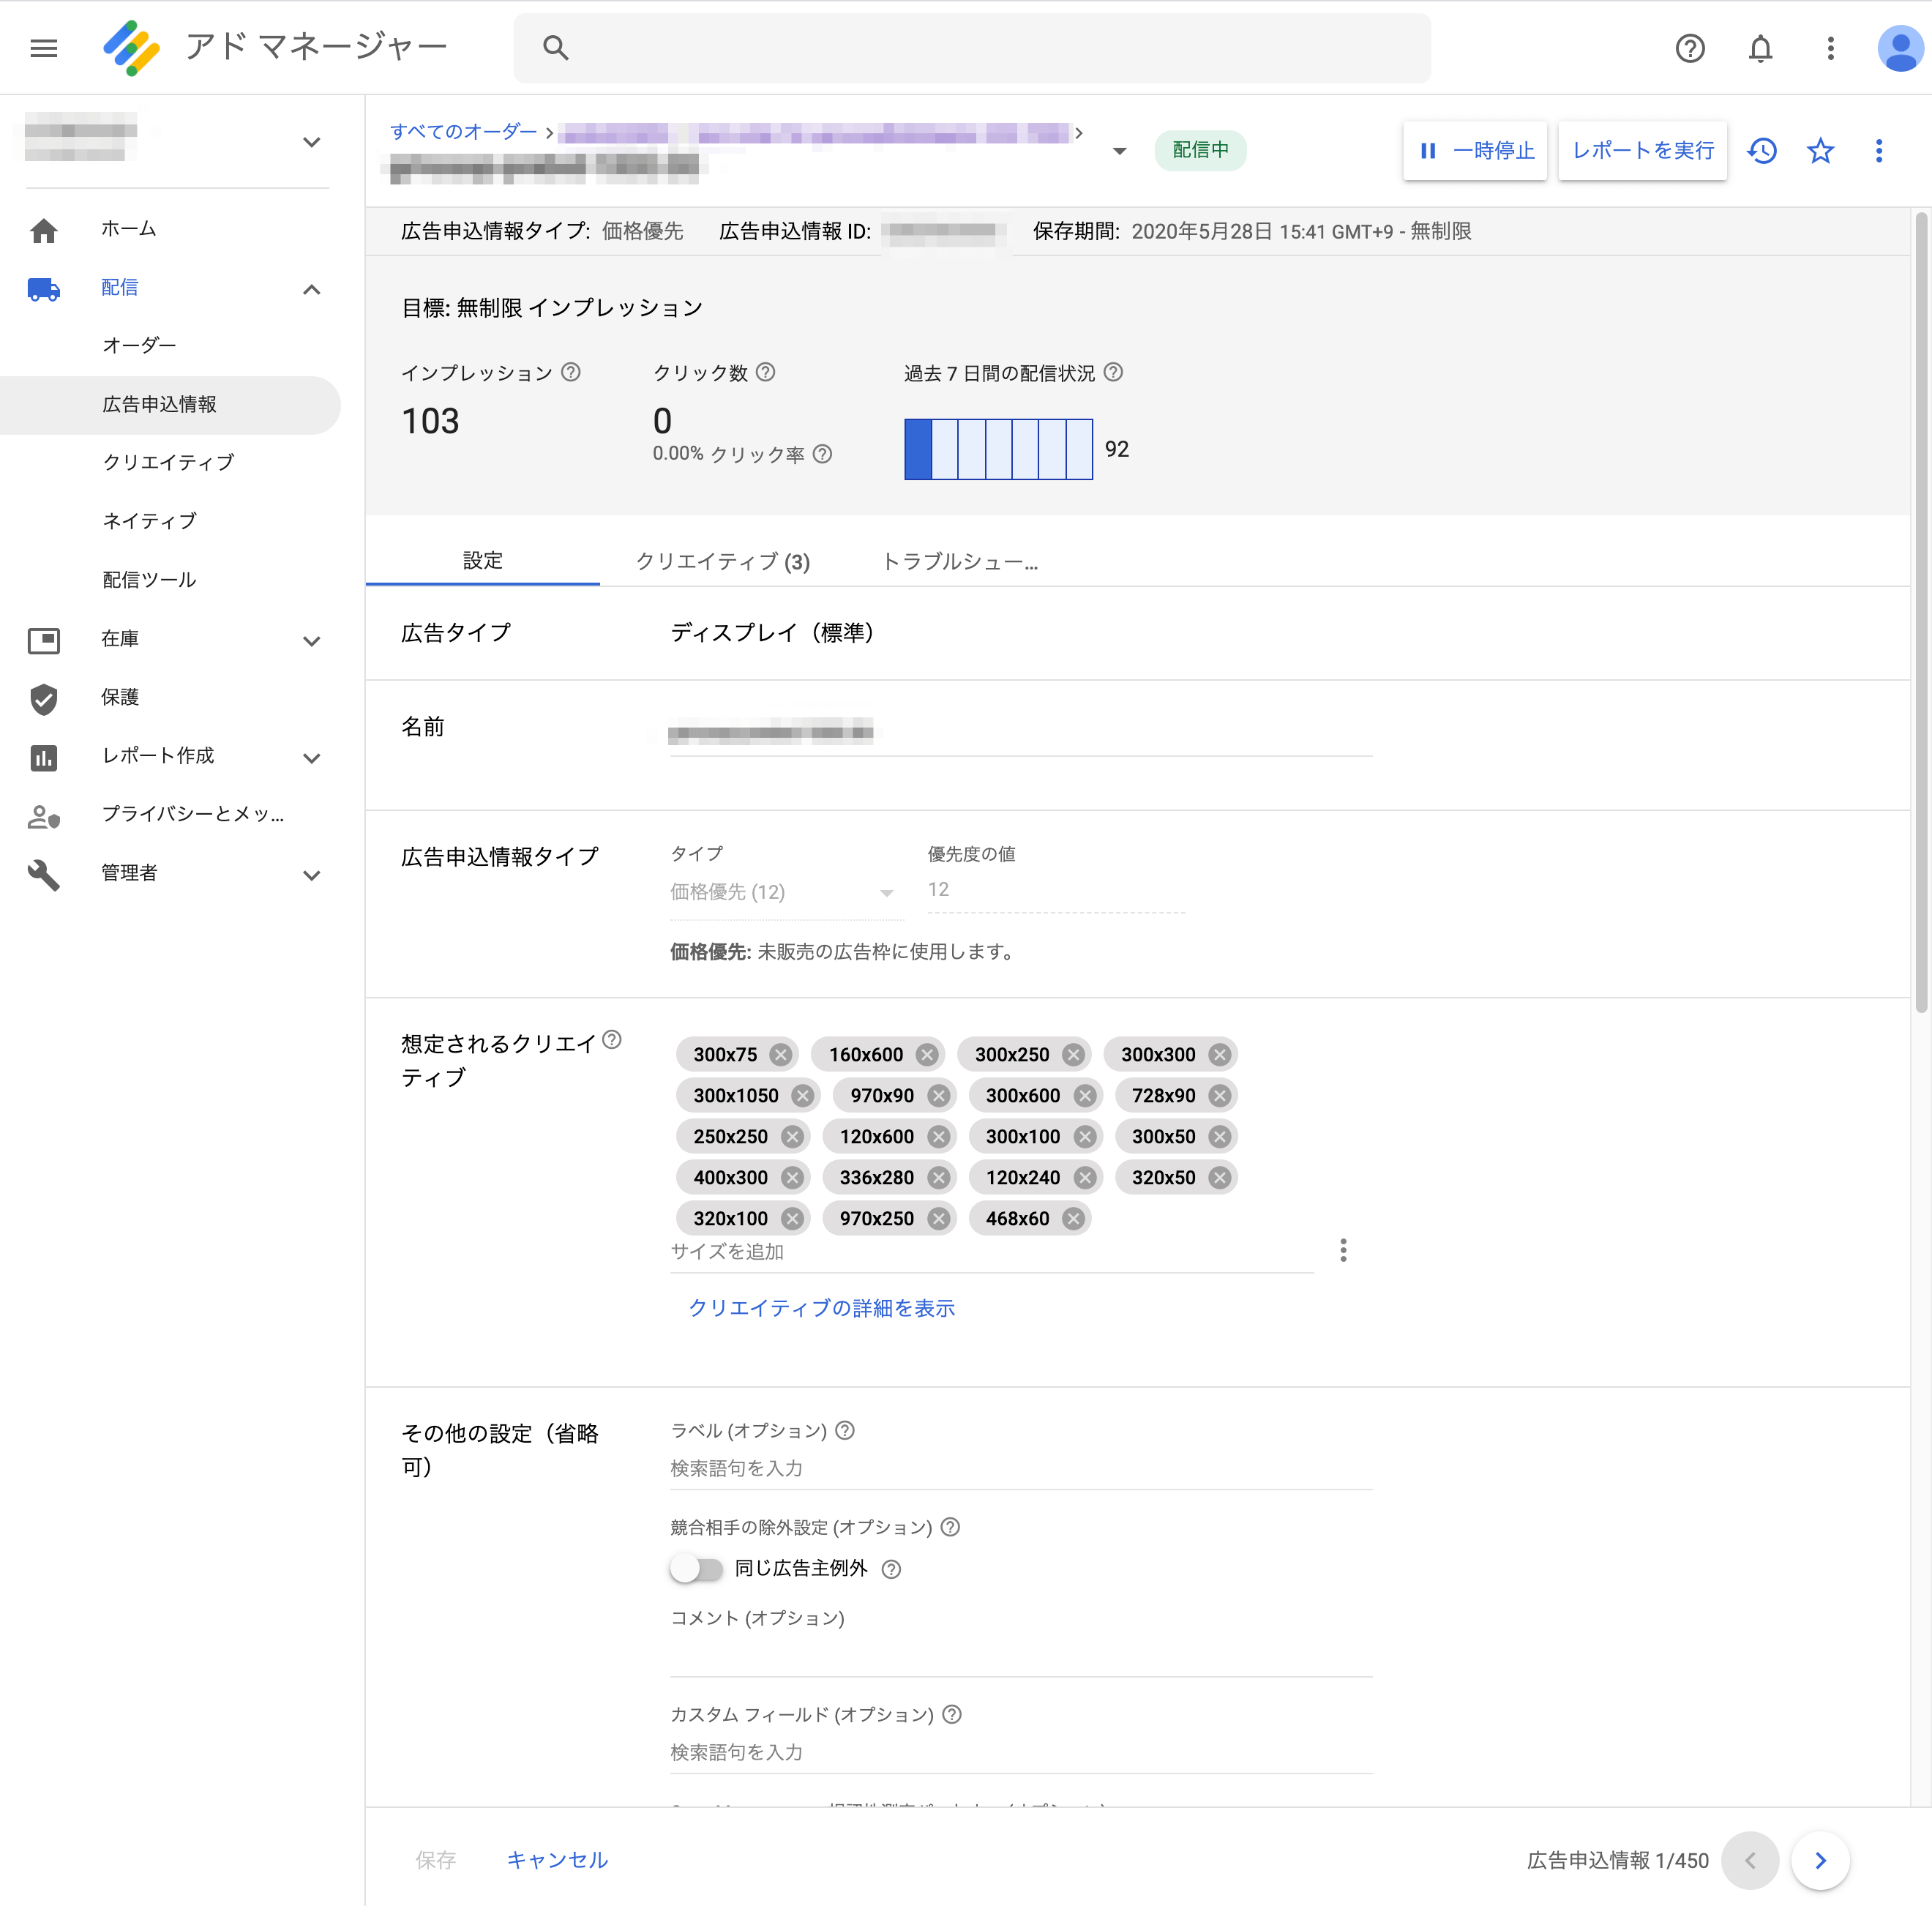1932x1906 pixels.
Task: Collapse the 配信 sidebar section
Action: [x=311, y=289]
